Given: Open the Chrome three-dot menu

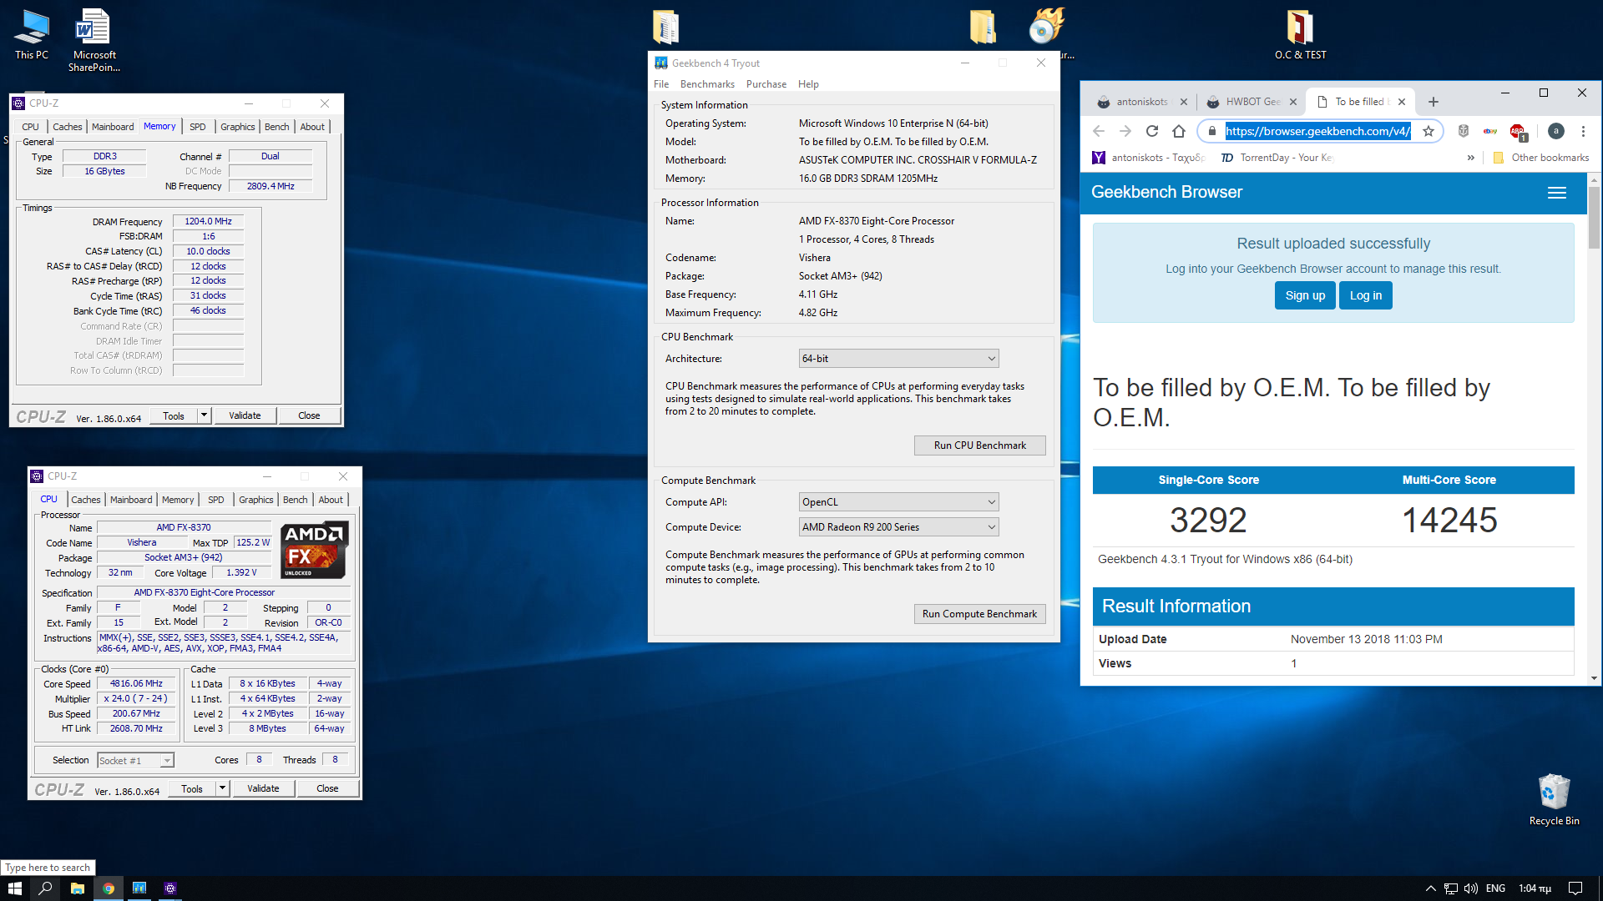Looking at the screenshot, I should 1583,131.
